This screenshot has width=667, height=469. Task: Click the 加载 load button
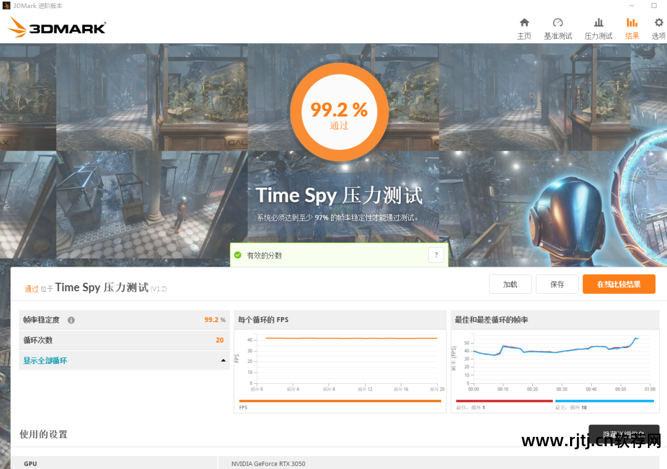coord(510,284)
